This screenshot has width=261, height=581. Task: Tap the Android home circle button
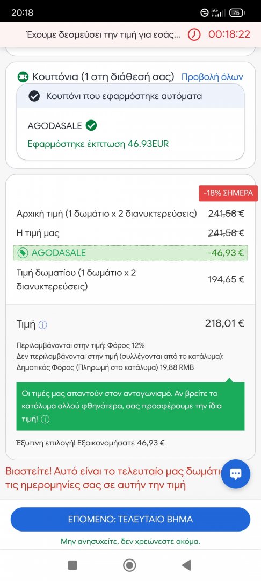coord(129,565)
